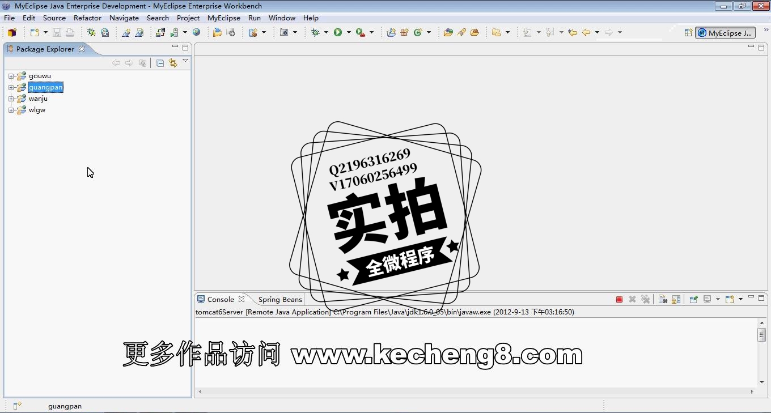
Task: Open the New wizard dropdown arrow
Action: (45, 32)
